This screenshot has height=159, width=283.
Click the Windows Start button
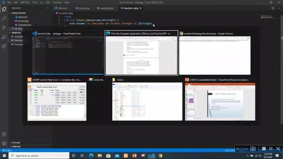[4, 155]
